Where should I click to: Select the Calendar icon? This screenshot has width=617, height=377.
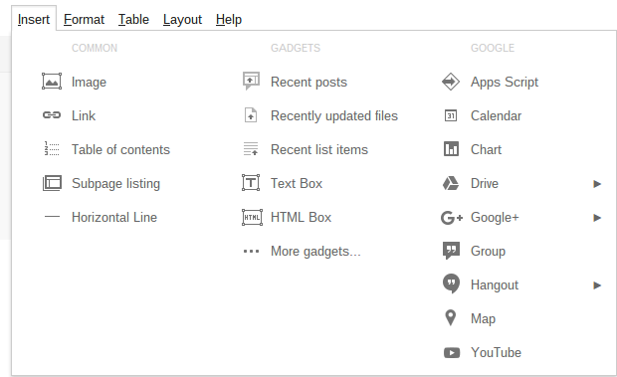[x=451, y=115]
